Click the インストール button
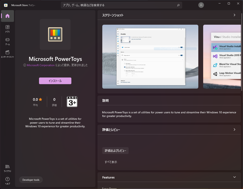243x189 pixels. 55,81
